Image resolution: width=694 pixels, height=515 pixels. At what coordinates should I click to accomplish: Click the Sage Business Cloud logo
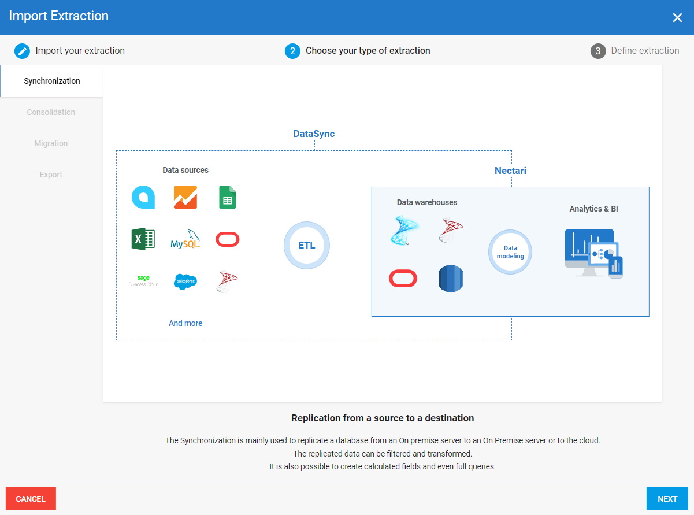tap(143, 281)
